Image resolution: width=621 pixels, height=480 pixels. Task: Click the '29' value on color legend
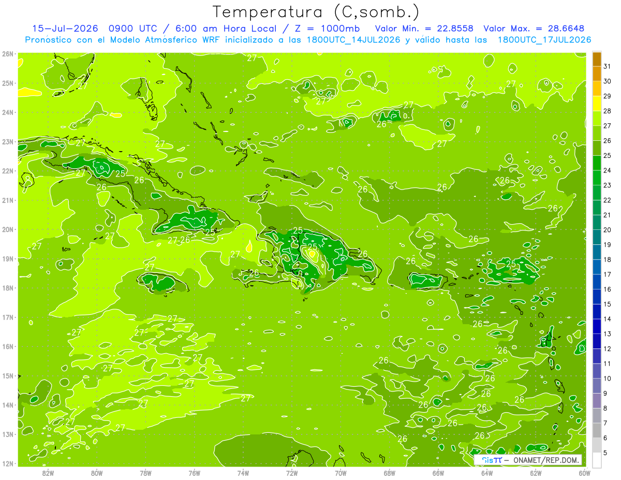coord(608,96)
